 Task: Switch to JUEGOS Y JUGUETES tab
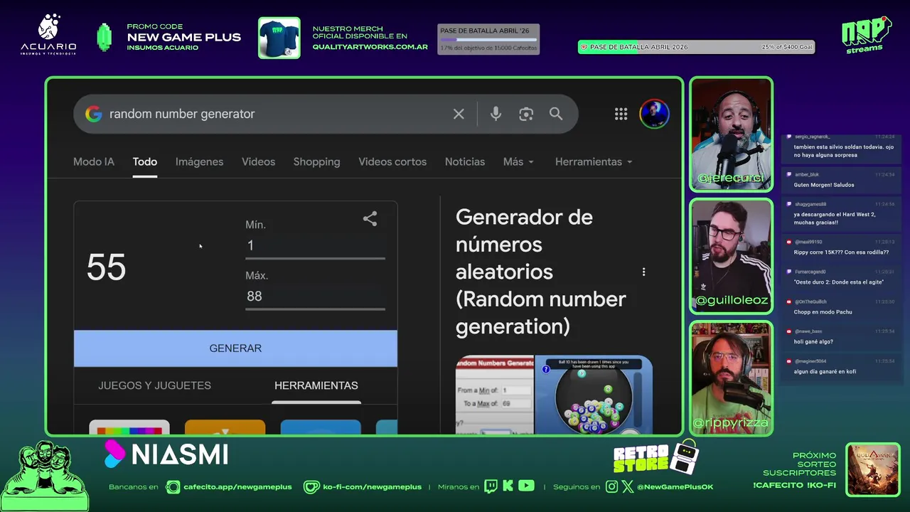point(154,385)
